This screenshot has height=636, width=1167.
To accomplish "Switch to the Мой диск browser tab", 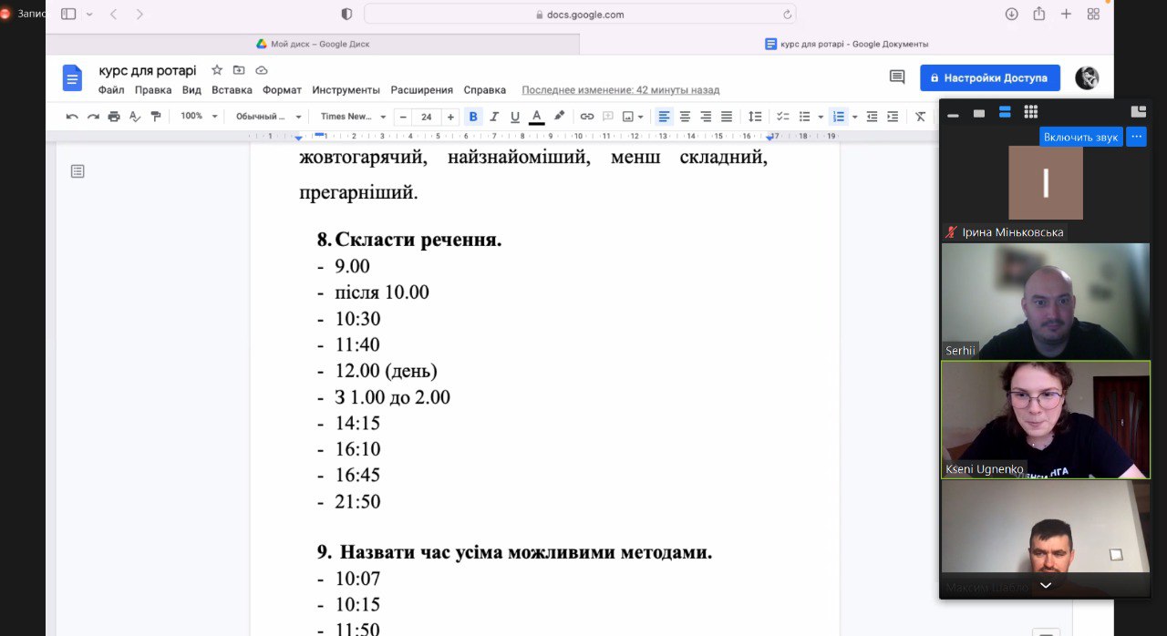I will (313, 44).
